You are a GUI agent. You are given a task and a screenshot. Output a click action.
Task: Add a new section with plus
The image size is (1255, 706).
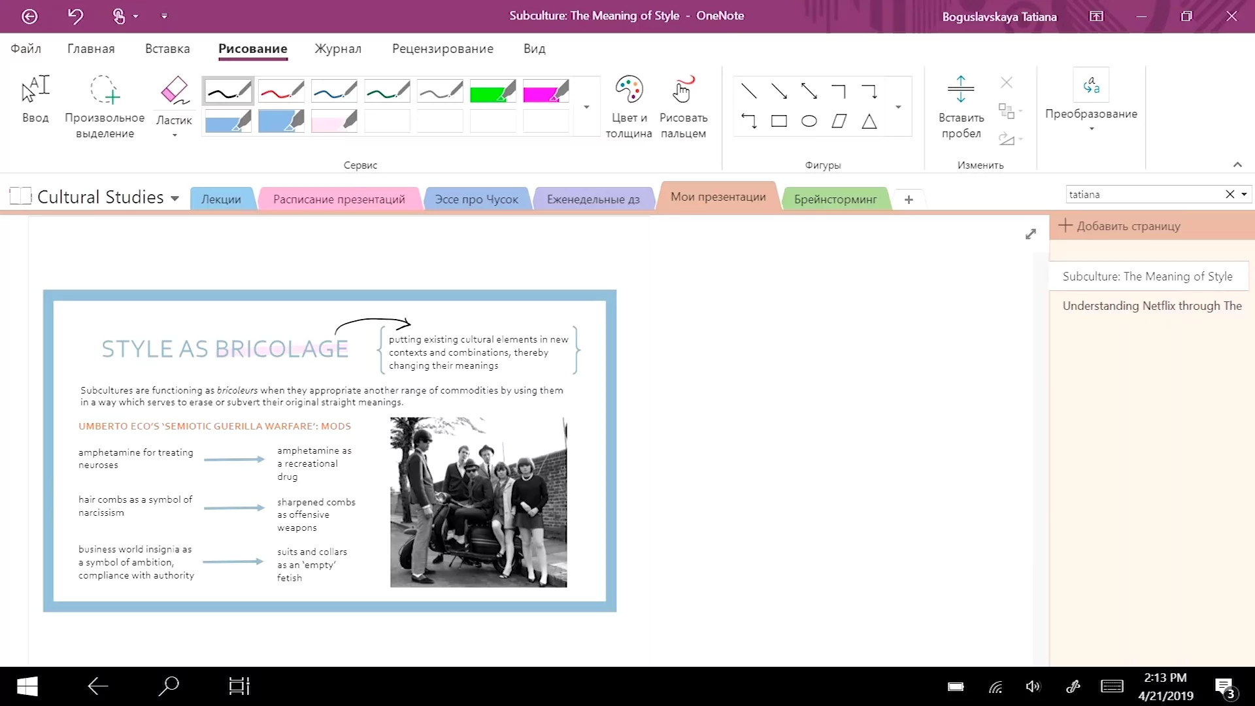pyautogui.click(x=909, y=199)
